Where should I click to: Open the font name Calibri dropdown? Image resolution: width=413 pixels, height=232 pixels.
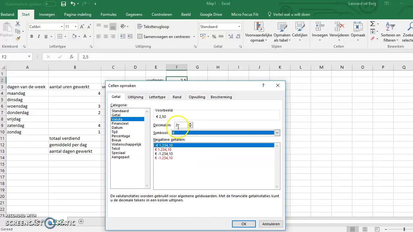click(62, 27)
